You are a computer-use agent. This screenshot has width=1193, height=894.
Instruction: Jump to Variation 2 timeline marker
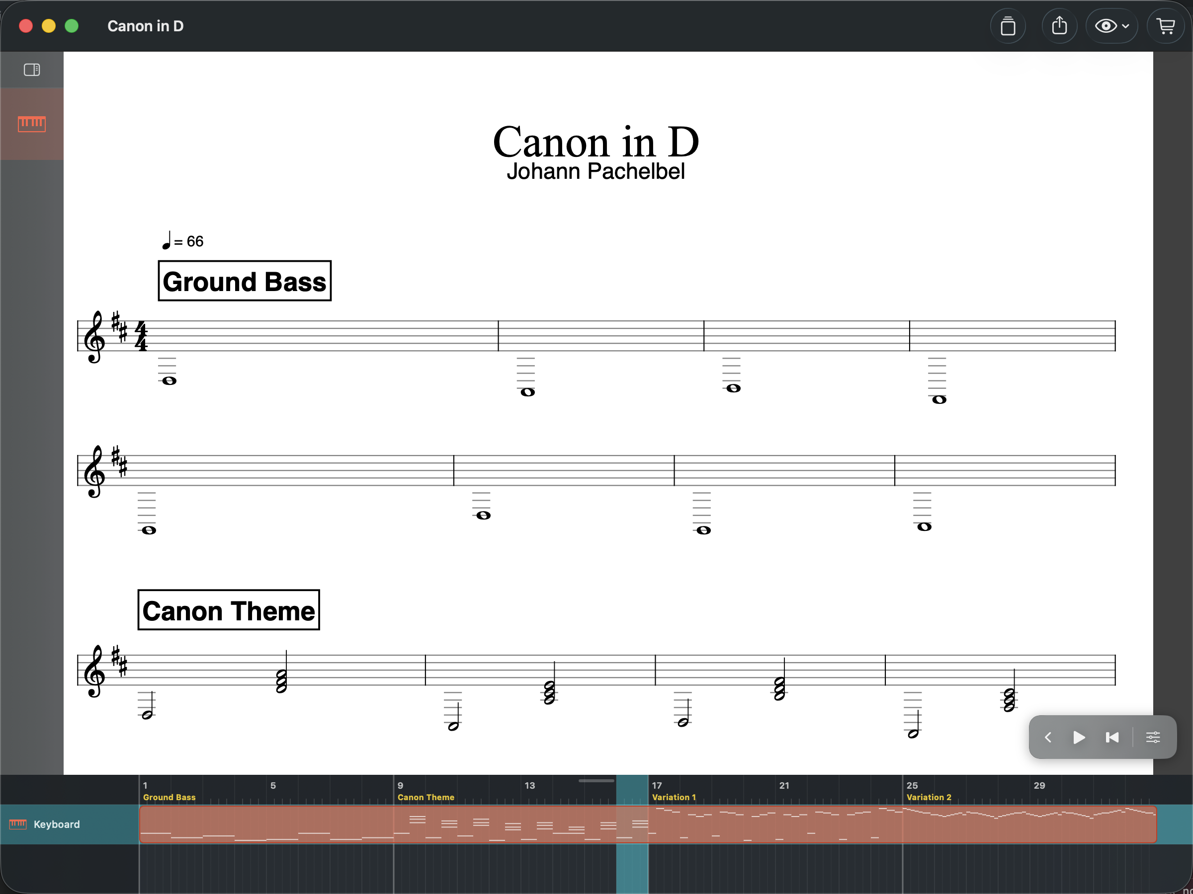click(x=929, y=797)
